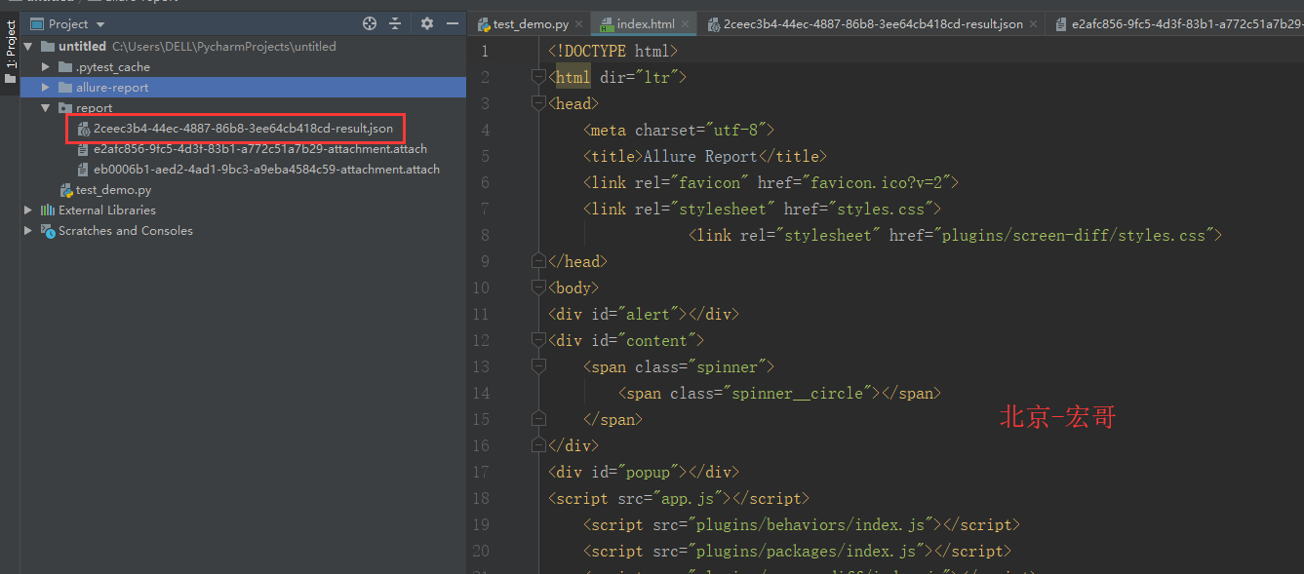Viewport: 1304px width, 574px height.
Task: Click the packages/index.js script line
Action: tap(797, 551)
